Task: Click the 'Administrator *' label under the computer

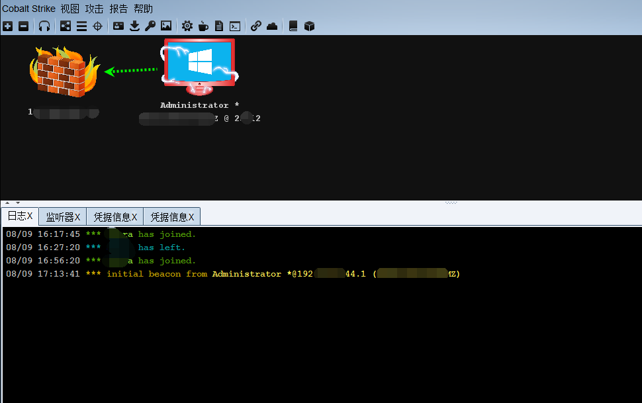Action: coord(199,105)
